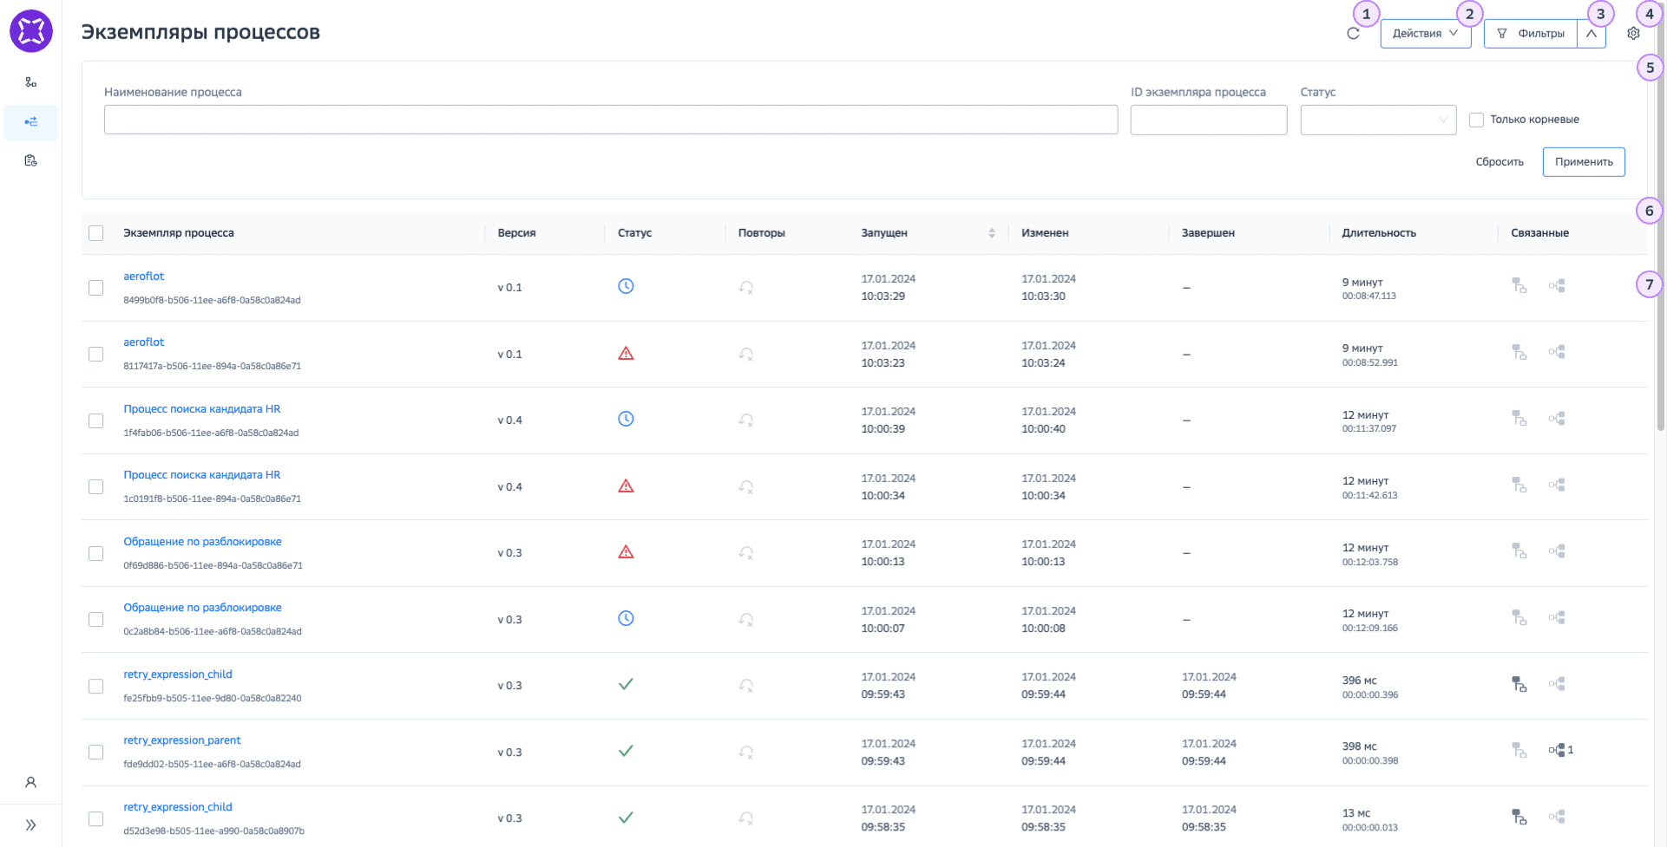Collapse the filters panel with chevron
The image size is (1667, 847).
(1592, 34)
